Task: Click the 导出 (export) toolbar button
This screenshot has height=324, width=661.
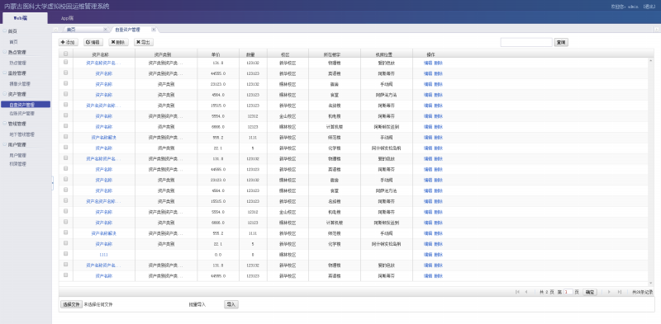Action: point(144,42)
